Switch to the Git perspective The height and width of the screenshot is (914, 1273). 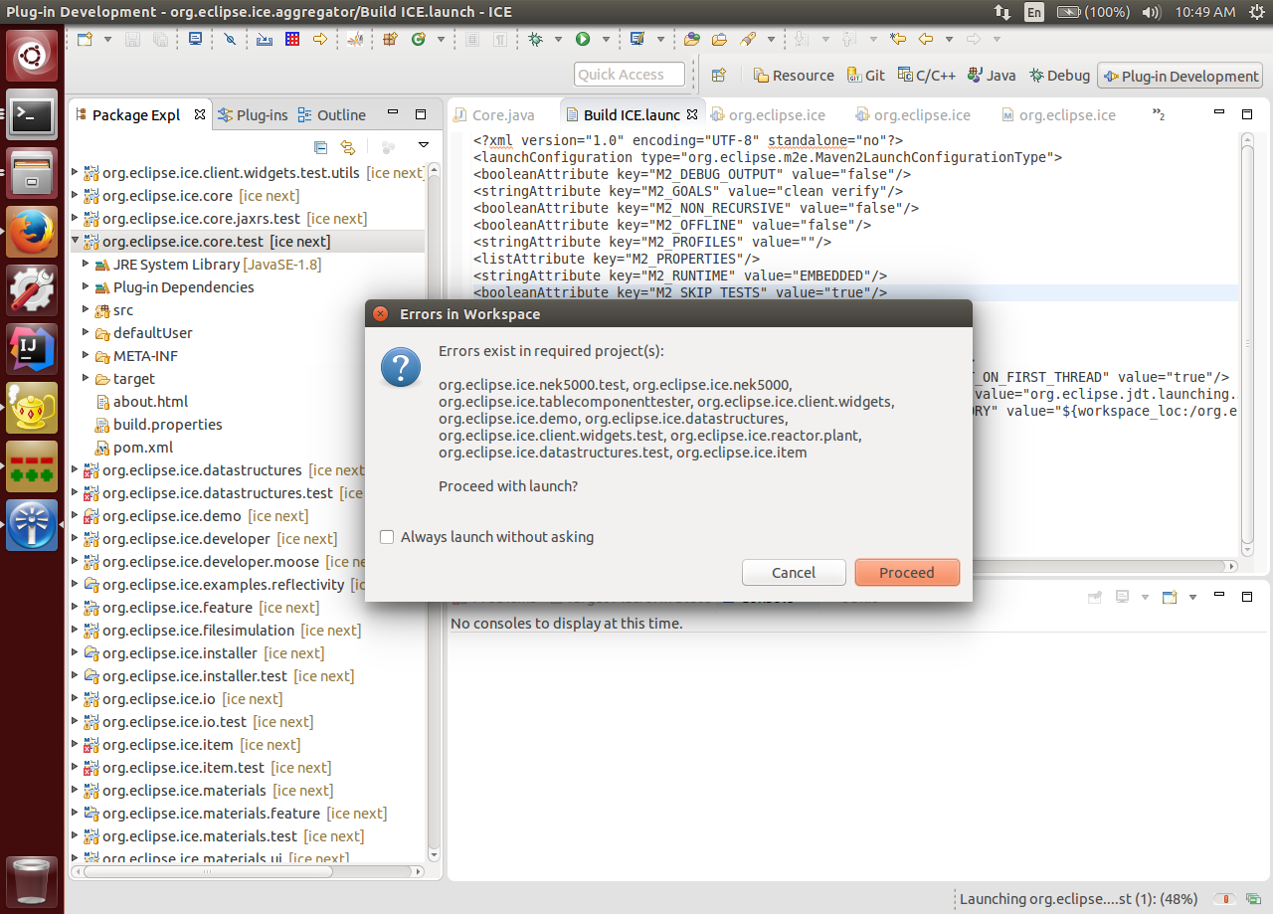tap(865, 76)
